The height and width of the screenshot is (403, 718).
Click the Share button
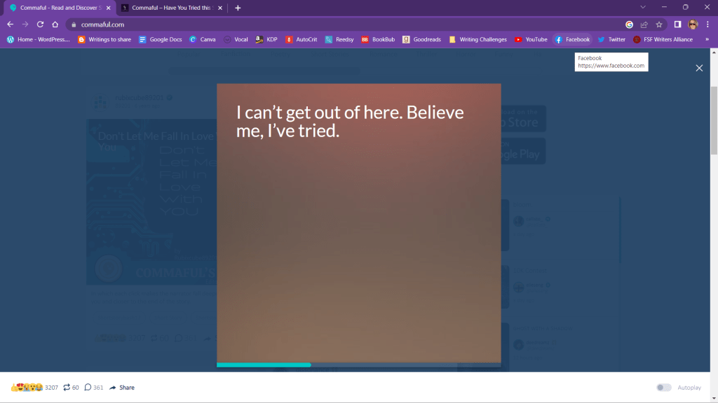[122, 388]
